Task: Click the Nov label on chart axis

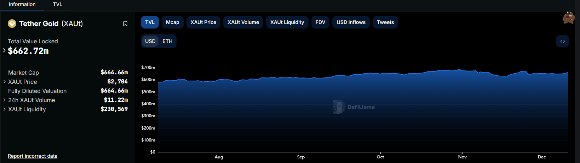Action: pos(462,157)
